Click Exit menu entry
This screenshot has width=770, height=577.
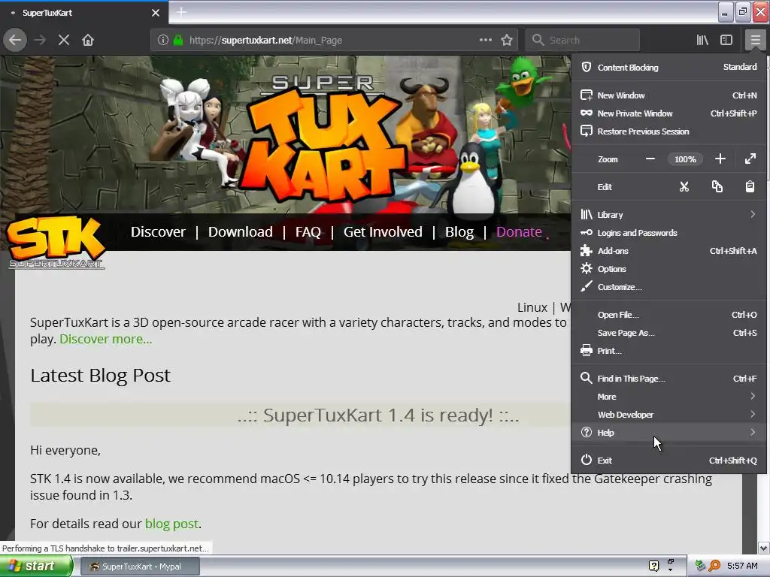coord(668,461)
